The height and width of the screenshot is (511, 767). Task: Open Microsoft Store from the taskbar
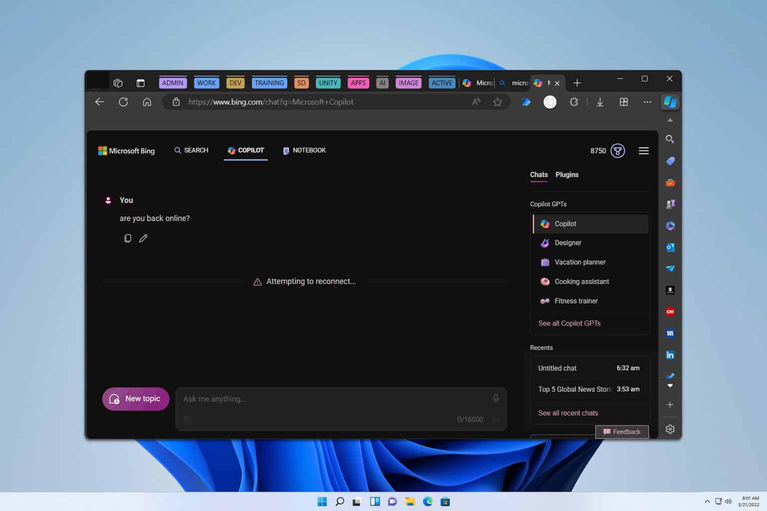pos(445,502)
